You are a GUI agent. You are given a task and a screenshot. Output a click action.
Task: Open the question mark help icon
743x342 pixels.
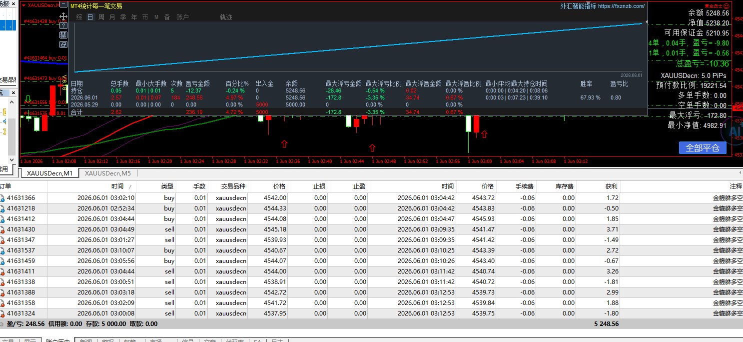click(63, 25)
